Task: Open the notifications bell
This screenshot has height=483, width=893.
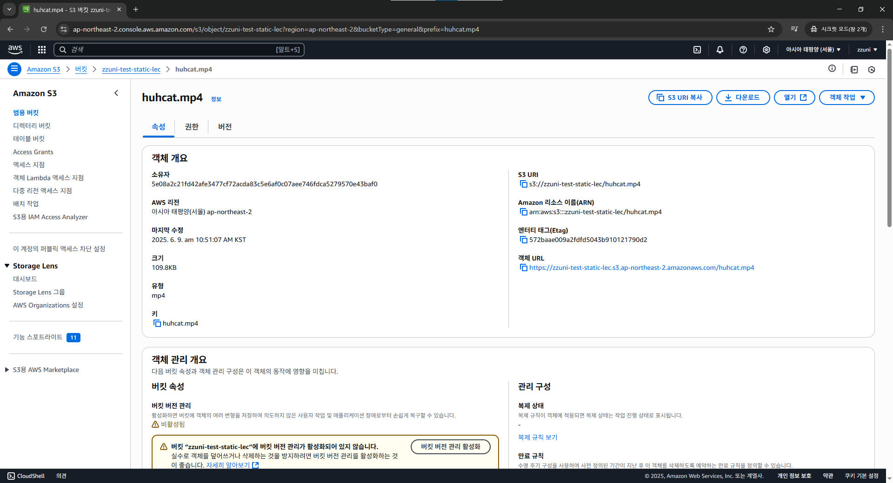Action: [x=720, y=50]
